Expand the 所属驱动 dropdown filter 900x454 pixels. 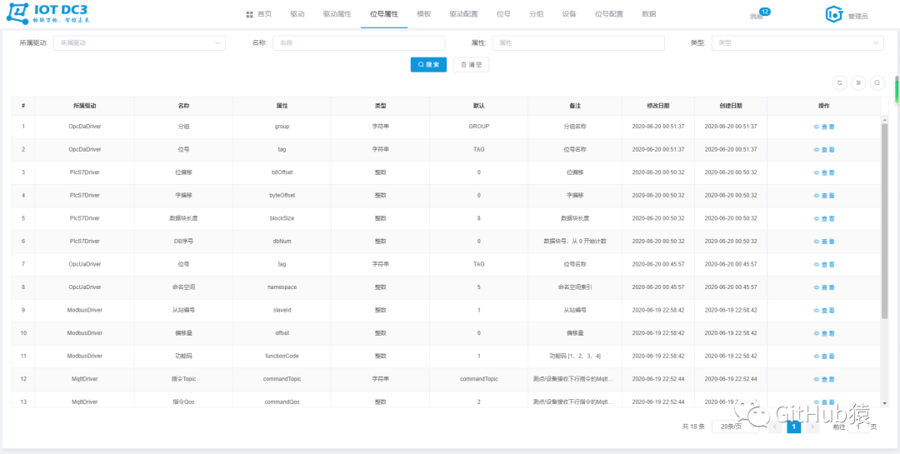[x=139, y=43]
